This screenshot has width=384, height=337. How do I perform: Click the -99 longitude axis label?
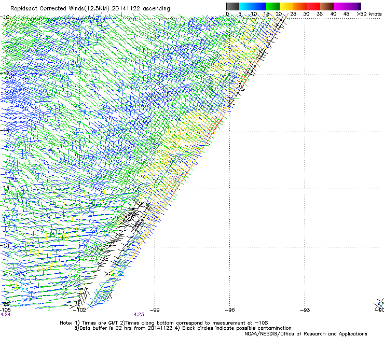155,310
